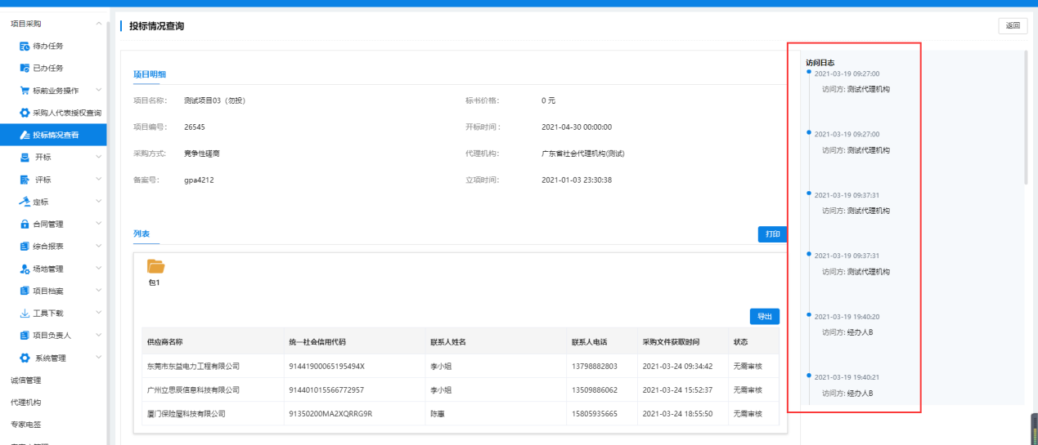Click the 合同管理 lock icon
This screenshot has height=445, width=1038.
click(x=25, y=224)
